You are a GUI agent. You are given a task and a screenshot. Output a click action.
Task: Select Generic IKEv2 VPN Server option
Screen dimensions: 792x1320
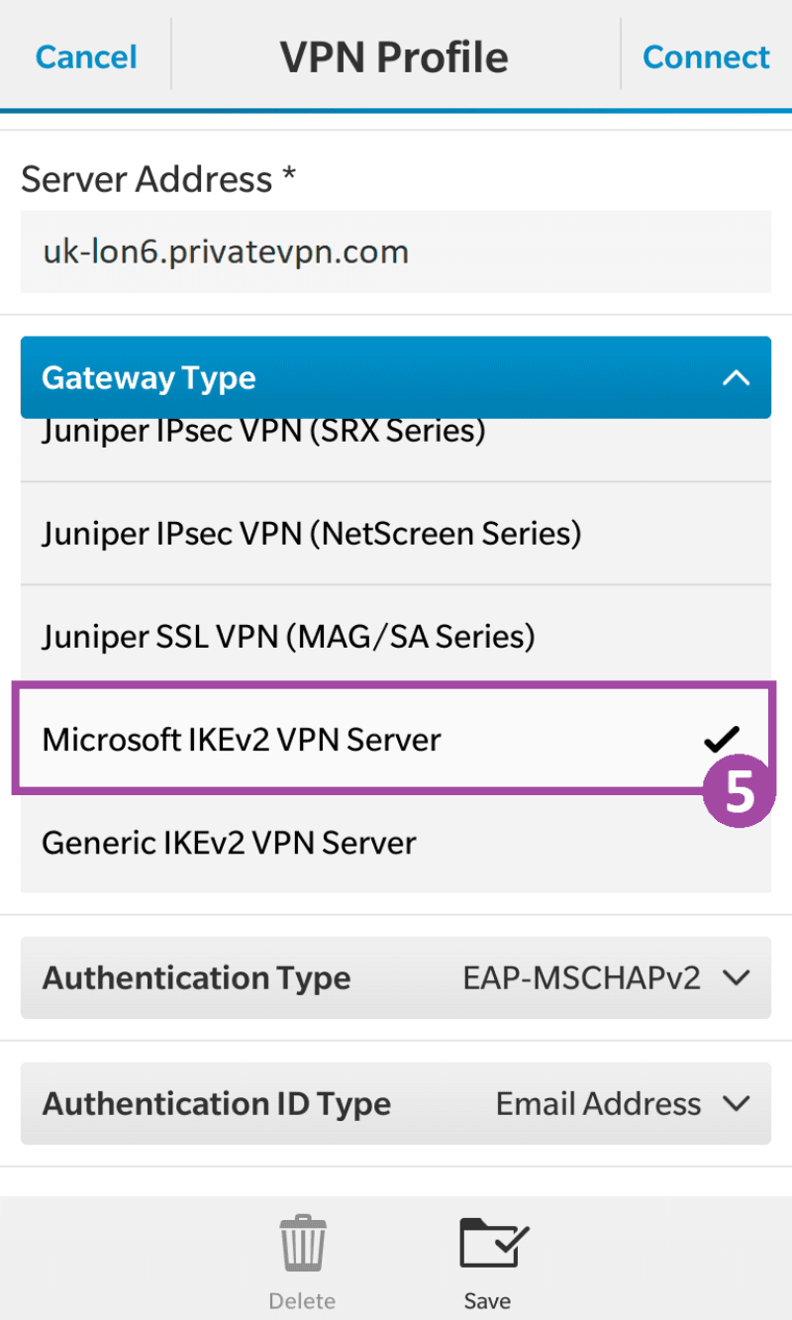point(229,843)
